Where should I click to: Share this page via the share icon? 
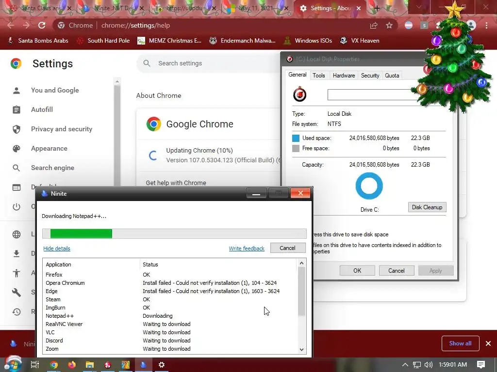point(374,25)
